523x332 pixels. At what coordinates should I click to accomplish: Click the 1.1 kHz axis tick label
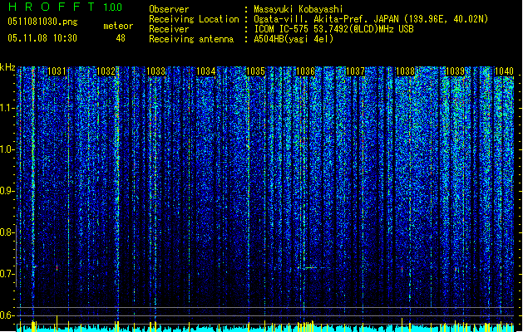click(x=7, y=108)
